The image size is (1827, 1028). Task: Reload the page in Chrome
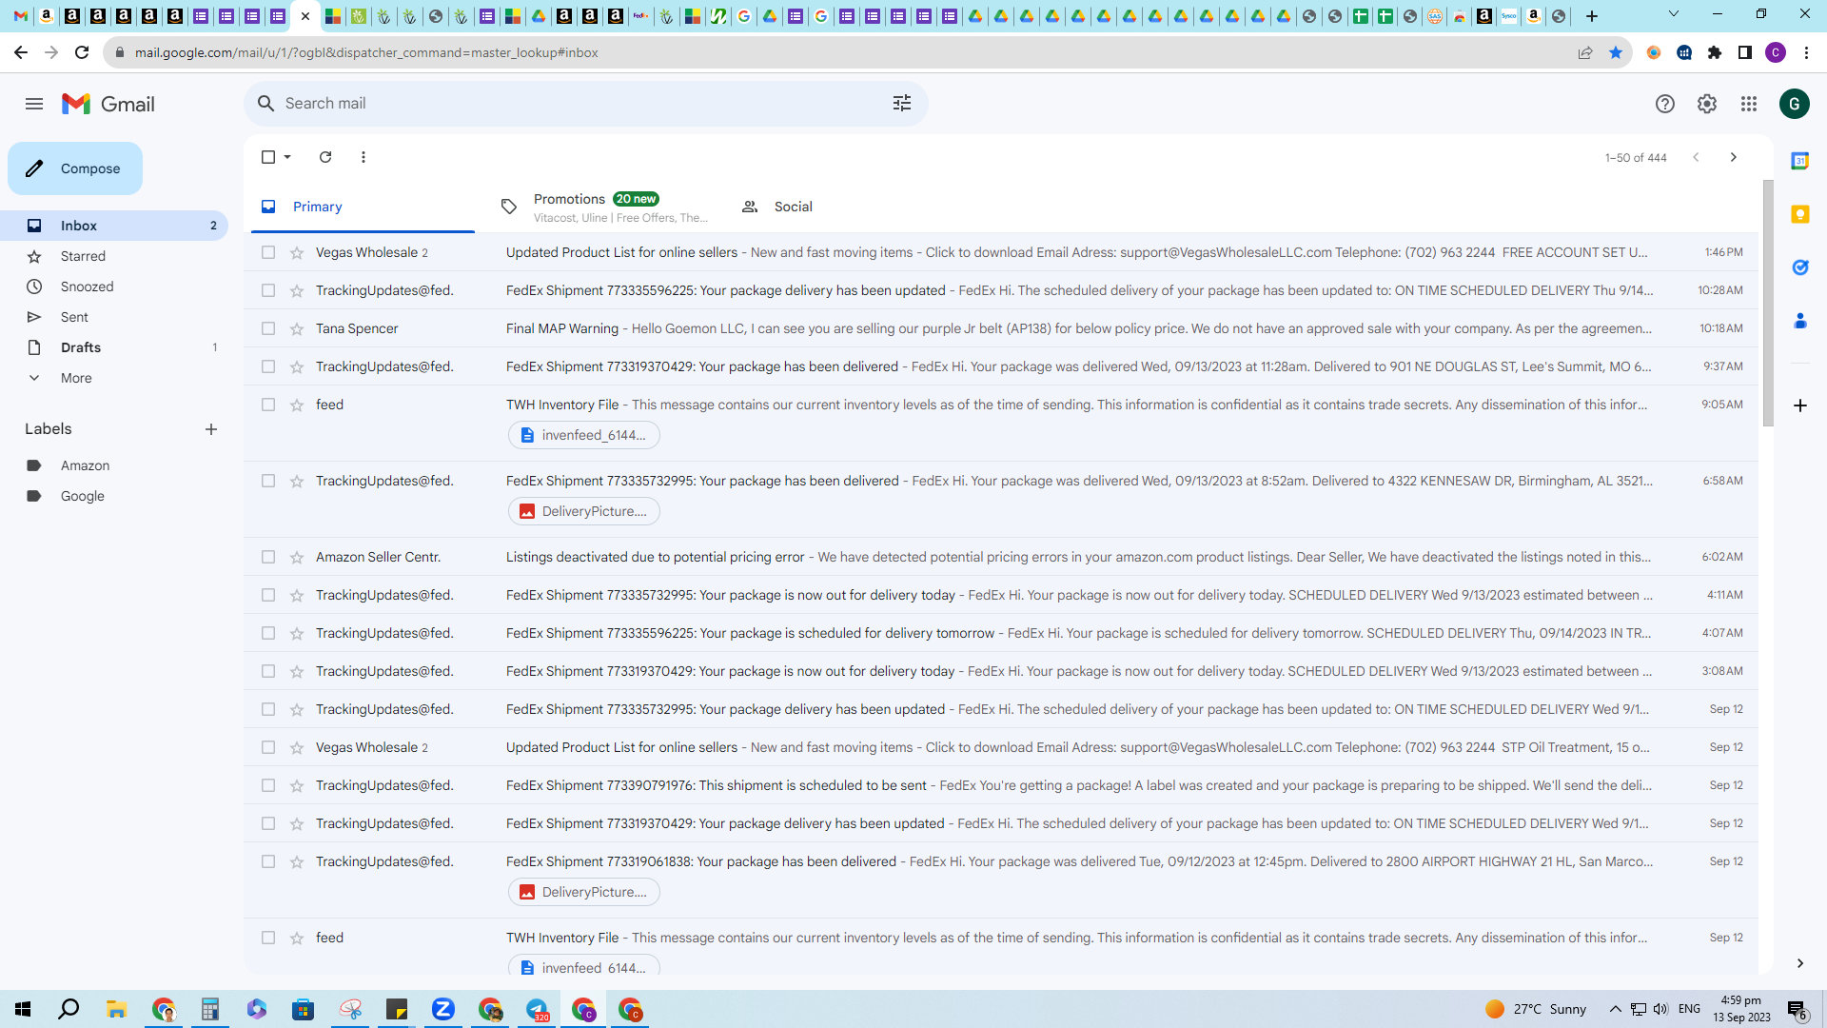pos(82,52)
